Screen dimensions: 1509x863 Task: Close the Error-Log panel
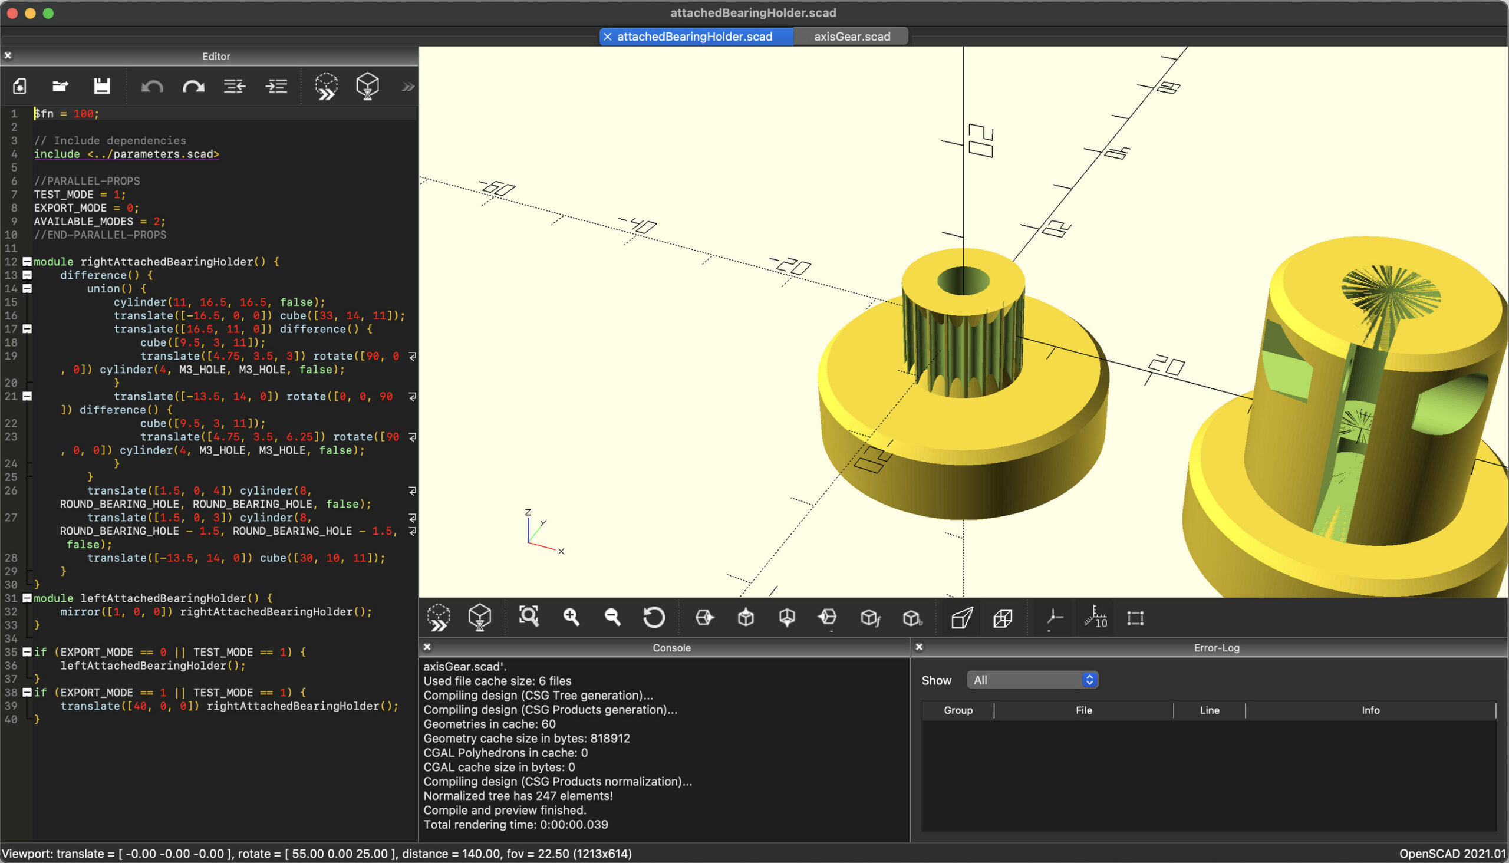click(x=919, y=647)
